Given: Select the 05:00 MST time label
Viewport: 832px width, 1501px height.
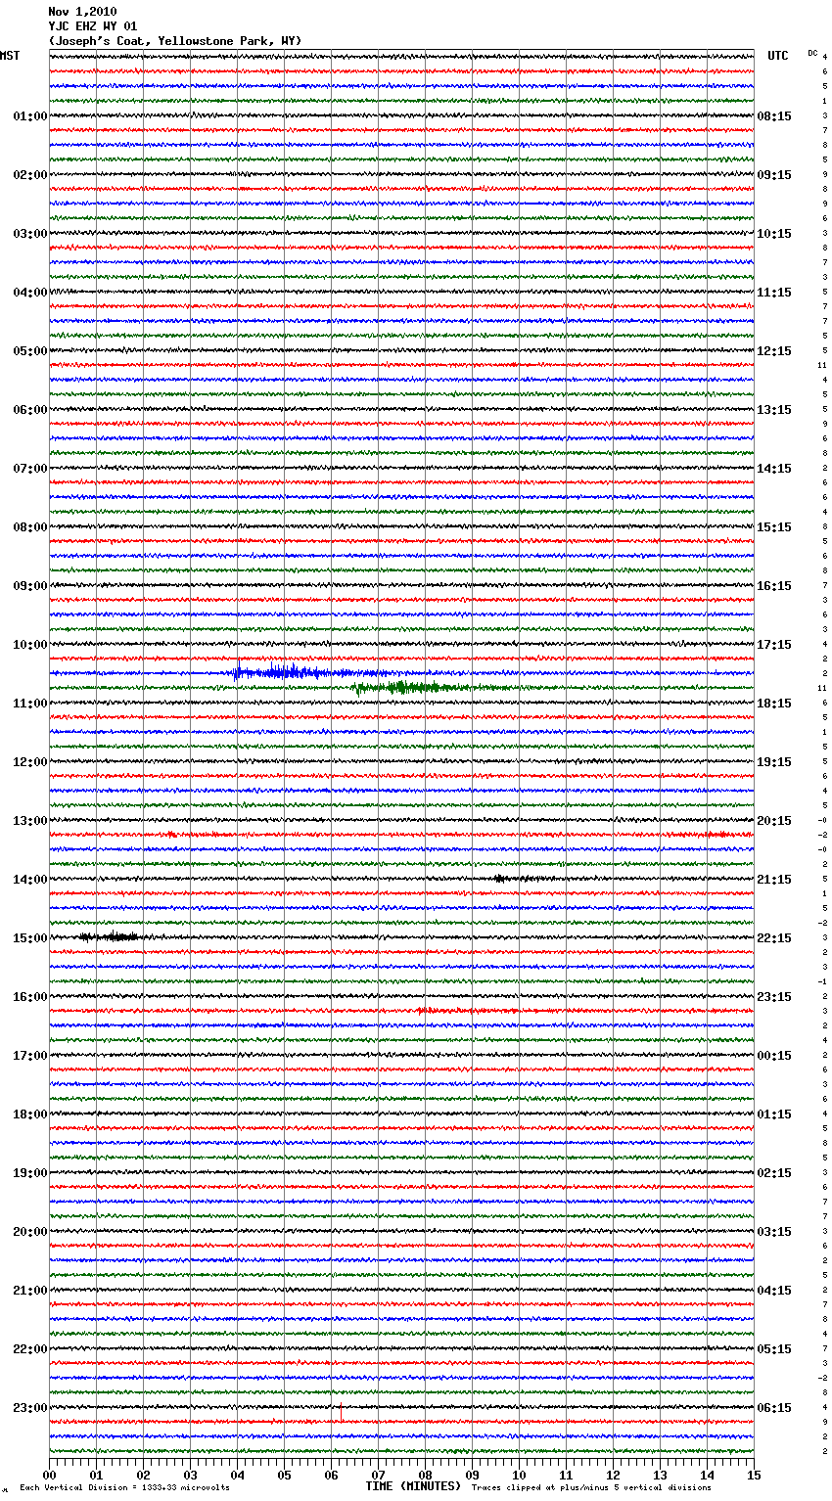Looking at the screenshot, I should (x=29, y=351).
